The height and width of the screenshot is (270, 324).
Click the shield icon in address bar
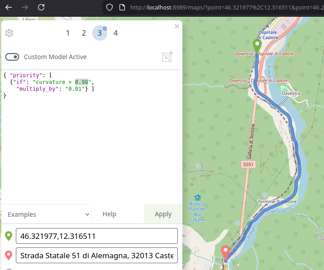coord(109,7)
